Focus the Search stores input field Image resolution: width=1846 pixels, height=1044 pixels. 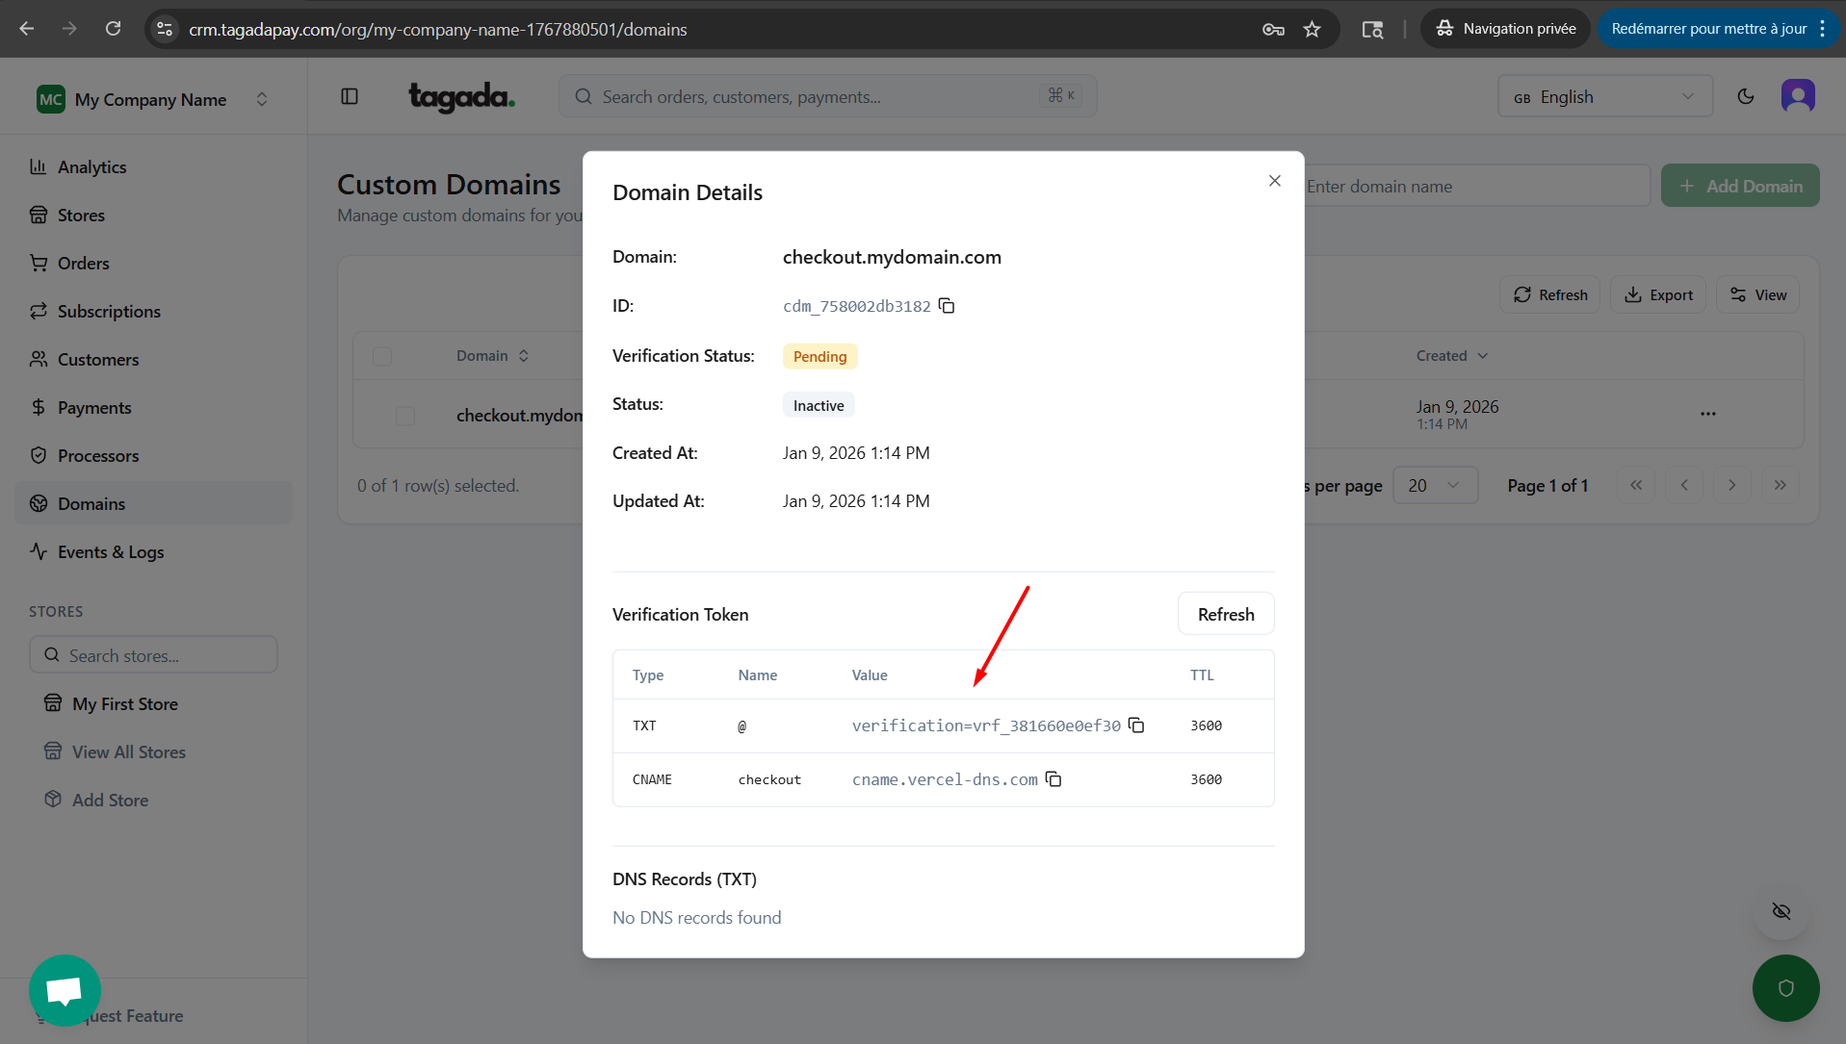(x=154, y=655)
